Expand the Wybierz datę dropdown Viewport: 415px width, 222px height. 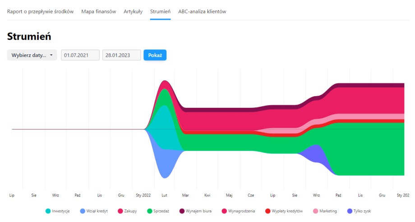tap(32, 55)
